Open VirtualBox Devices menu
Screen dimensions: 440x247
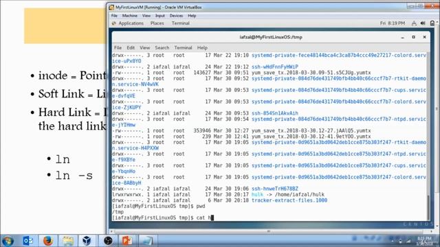point(176,16)
